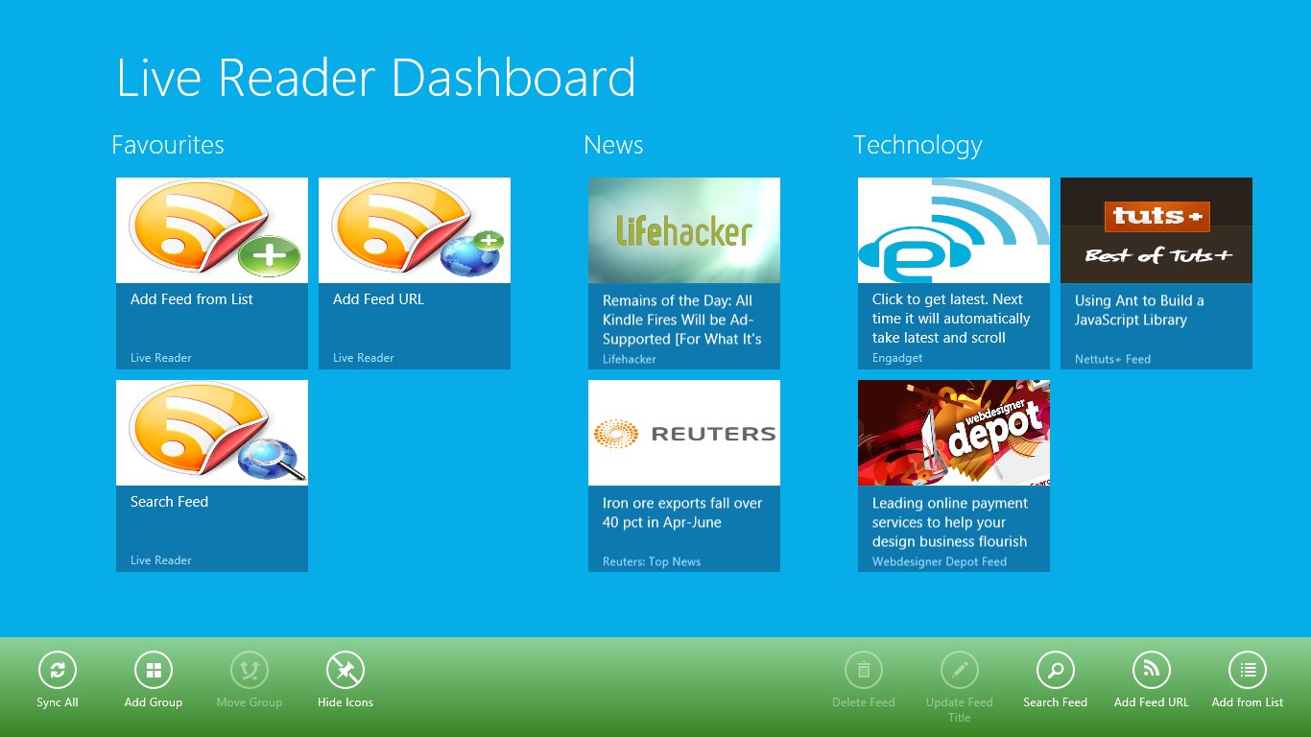This screenshot has width=1311, height=737.
Task: Open the Best of Tuts+ thumbnail
Action: click(1156, 230)
